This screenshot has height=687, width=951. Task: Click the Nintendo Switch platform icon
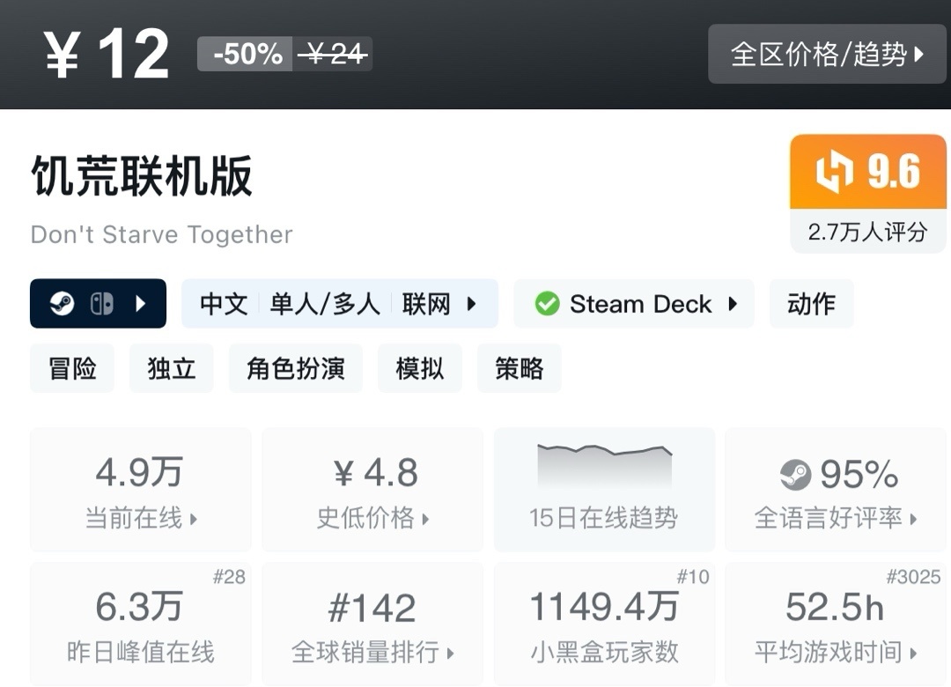tap(101, 304)
